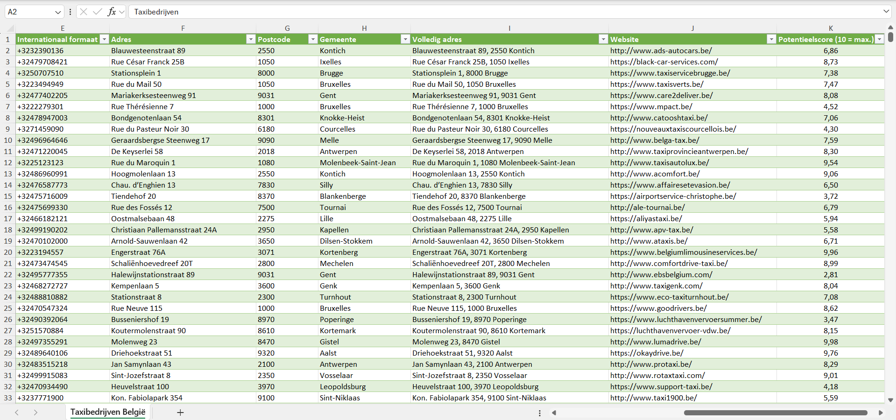Select the Taxibedrijven België sheet tab
Viewport: 896px width, 420px height.
[x=108, y=412]
